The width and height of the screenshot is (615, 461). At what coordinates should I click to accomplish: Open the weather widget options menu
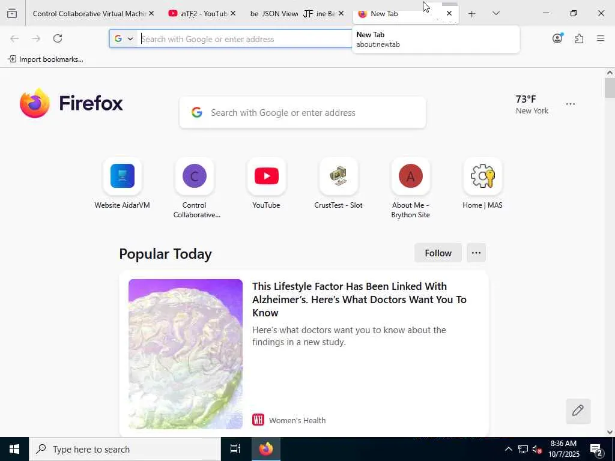pos(571,104)
